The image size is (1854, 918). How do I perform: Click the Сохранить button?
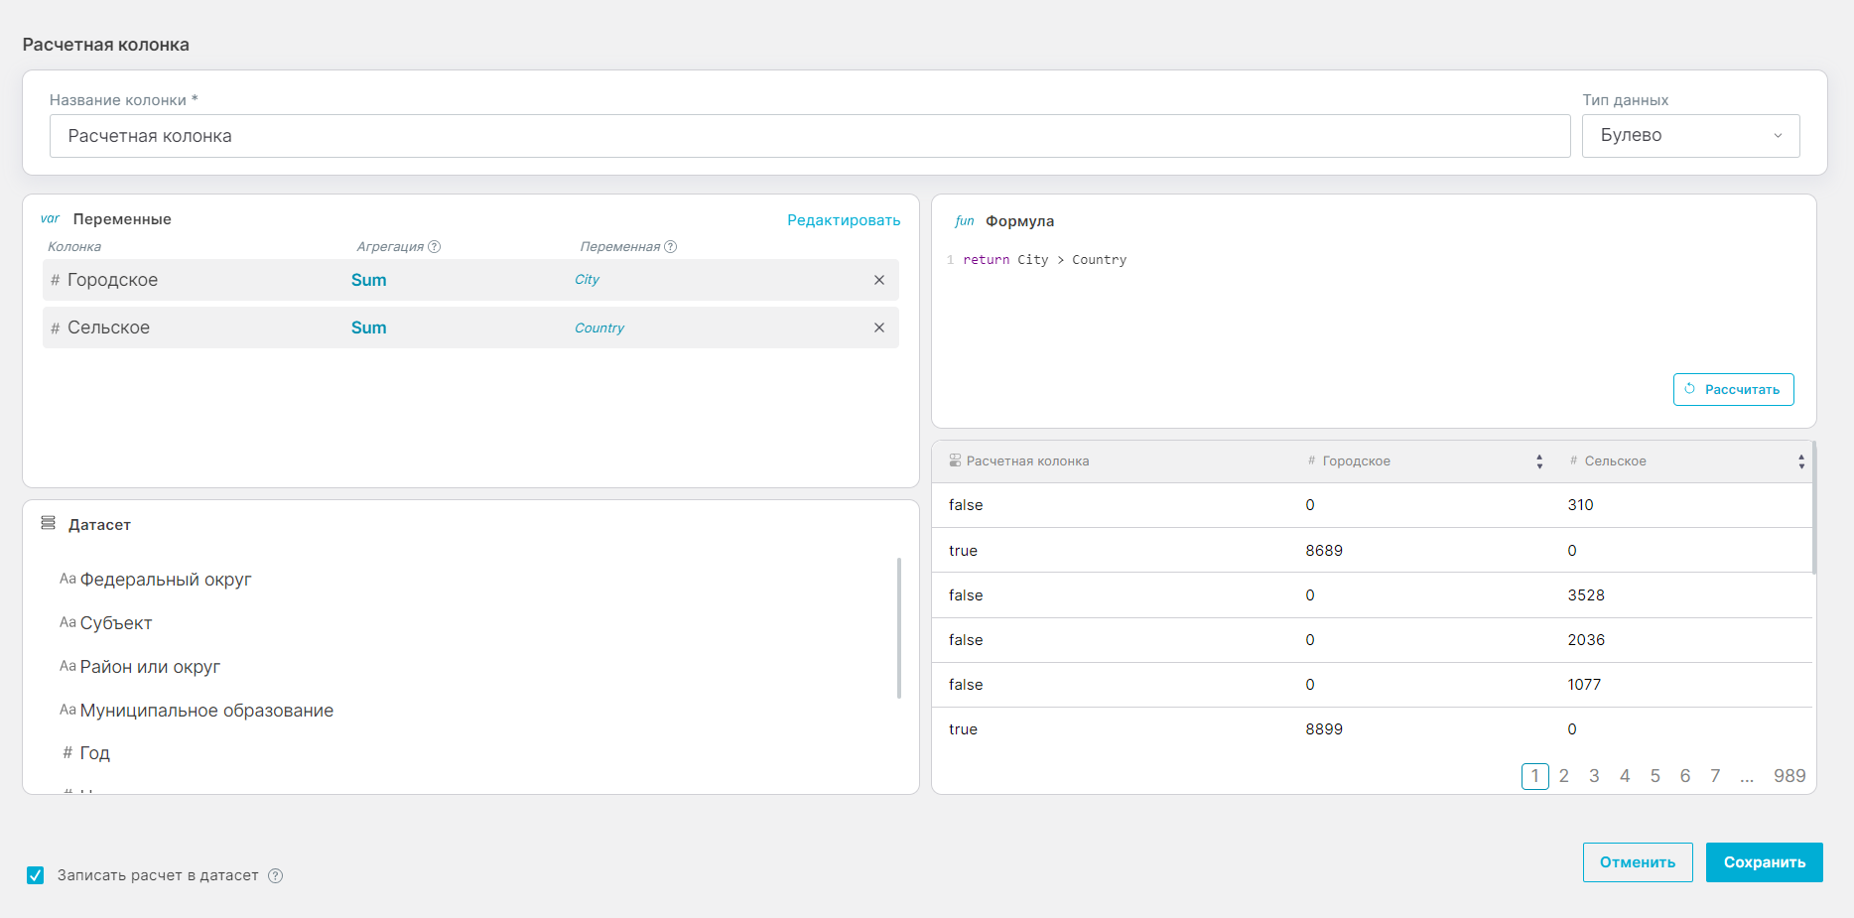click(x=1764, y=862)
